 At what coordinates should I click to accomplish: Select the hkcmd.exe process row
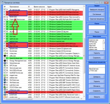pyautogui.click(x=43, y=51)
